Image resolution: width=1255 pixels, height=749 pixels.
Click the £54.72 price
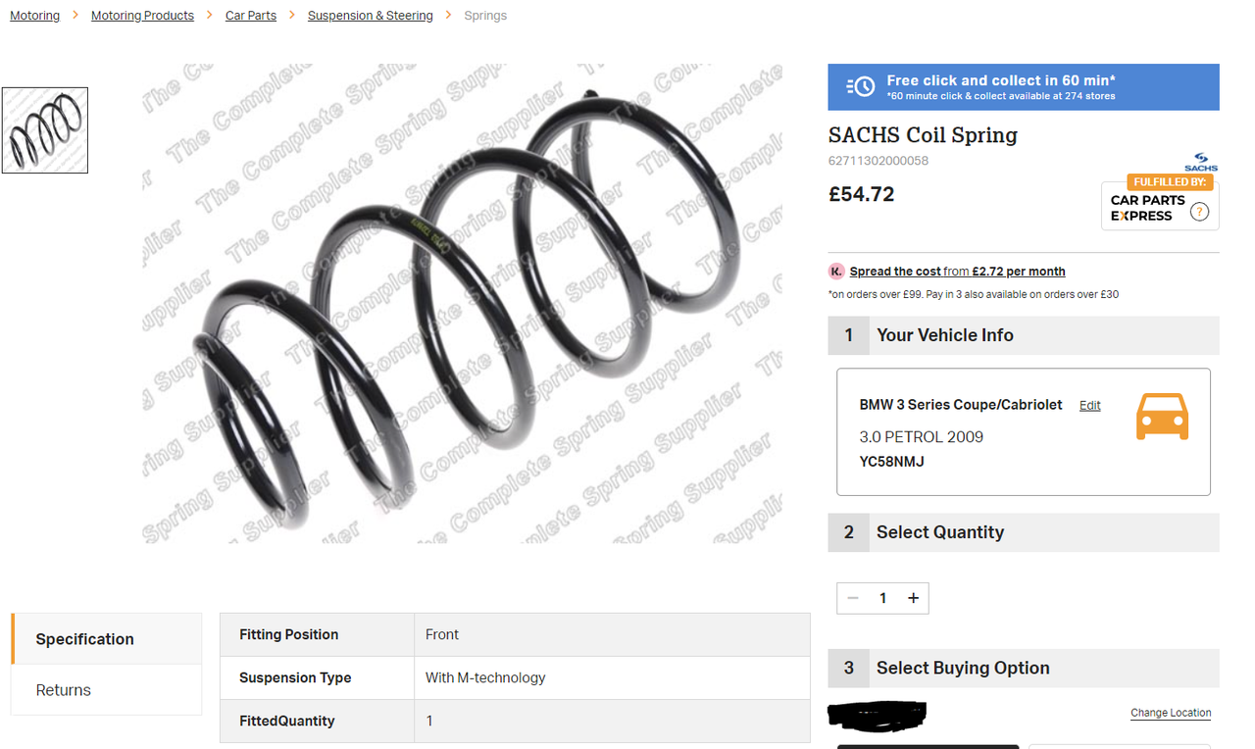pyautogui.click(x=861, y=194)
